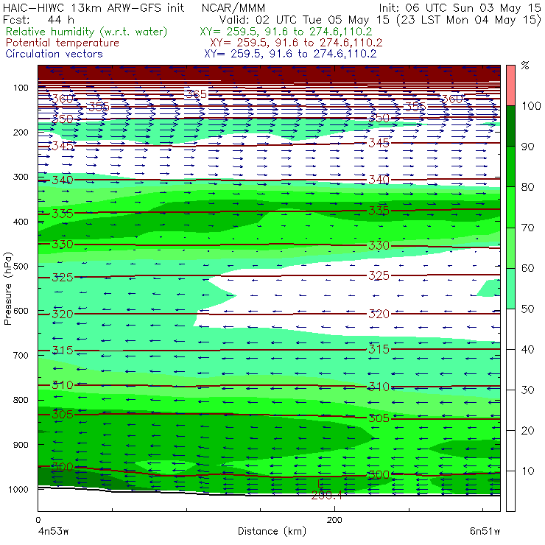Click the '0' distance axis label

point(38,520)
